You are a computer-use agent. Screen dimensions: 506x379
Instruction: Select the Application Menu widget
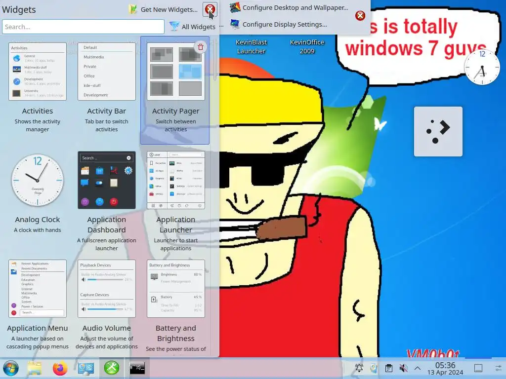click(38, 289)
